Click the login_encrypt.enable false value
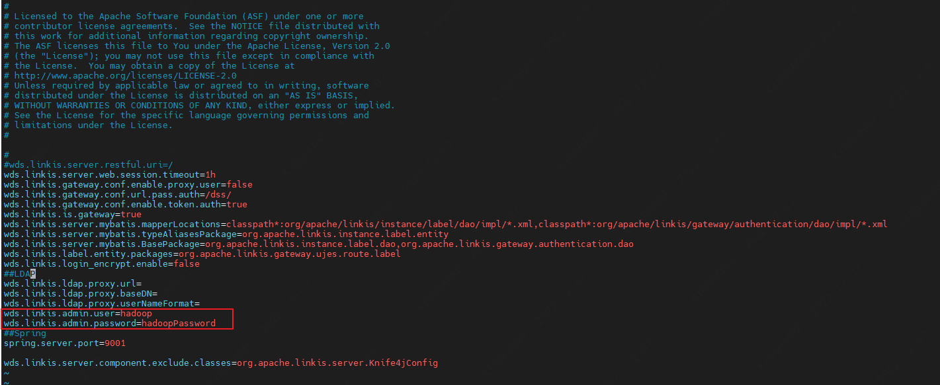This screenshot has height=385, width=940. pyautogui.click(x=186, y=263)
